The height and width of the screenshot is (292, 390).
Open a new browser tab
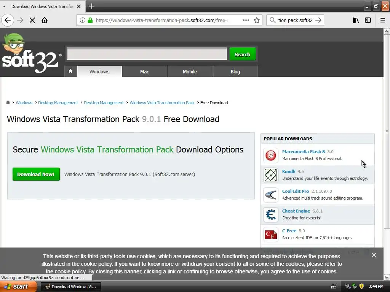[x=92, y=6]
